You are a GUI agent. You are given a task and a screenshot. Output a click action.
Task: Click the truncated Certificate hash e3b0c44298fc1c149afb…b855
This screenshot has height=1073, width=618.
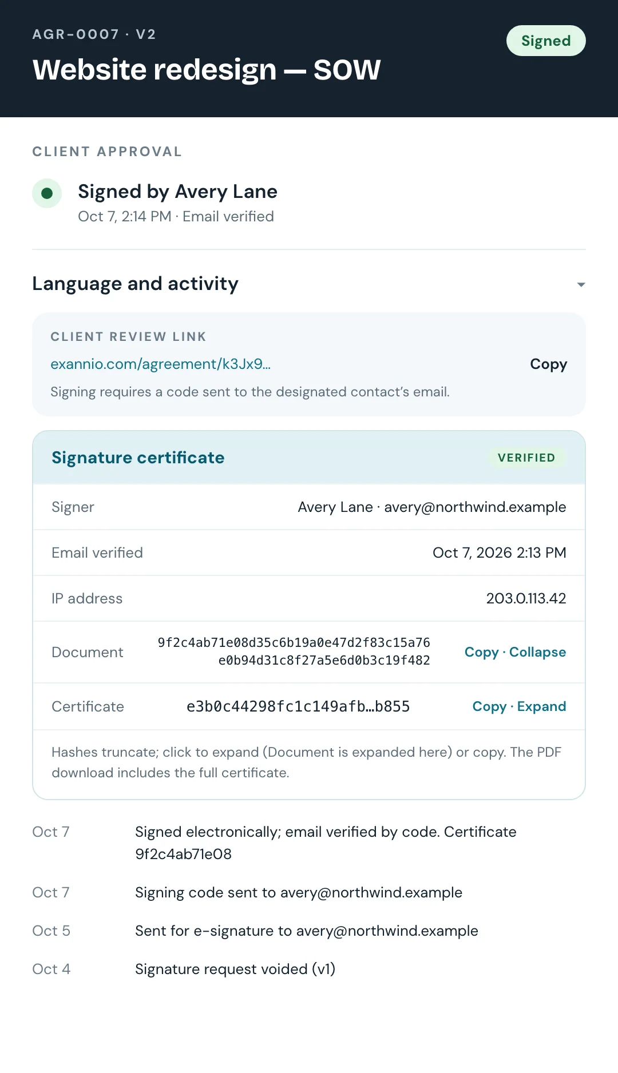pyautogui.click(x=298, y=706)
